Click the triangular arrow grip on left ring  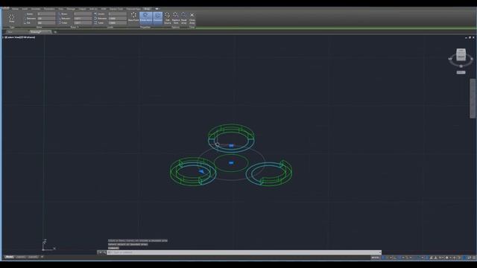tap(202, 172)
